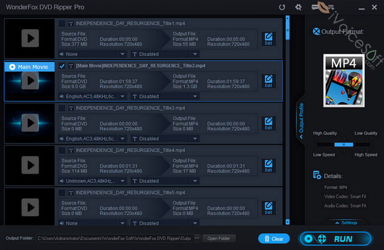Collapse the Output Profile side tab

click(301, 120)
